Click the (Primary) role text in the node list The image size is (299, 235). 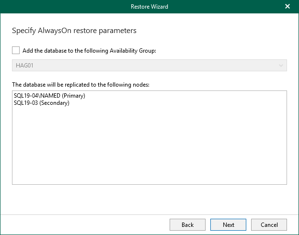point(73,96)
